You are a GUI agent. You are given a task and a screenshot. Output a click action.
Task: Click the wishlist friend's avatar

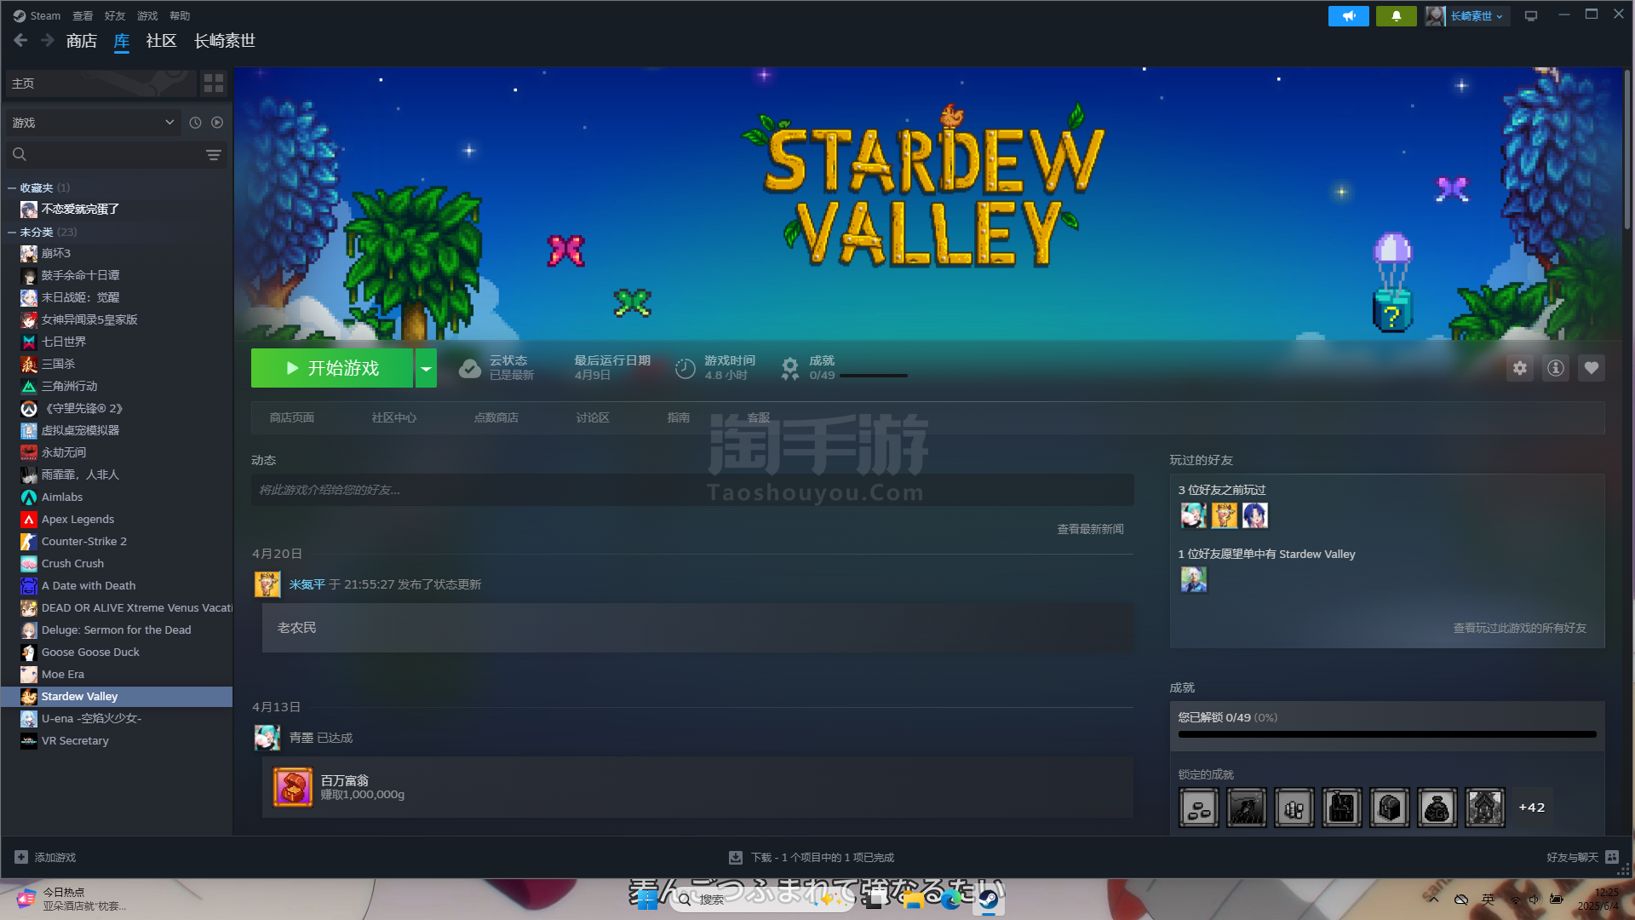click(x=1194, y=579)
